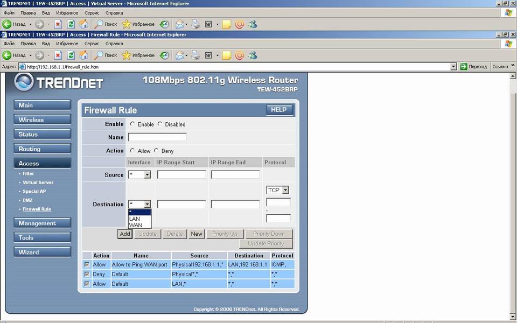The height and width of the screenshot is (323, 517).
Task: Open the Сервис menu in Firewall Rule window
Action: pyautogui.click(x=92, y=44)
